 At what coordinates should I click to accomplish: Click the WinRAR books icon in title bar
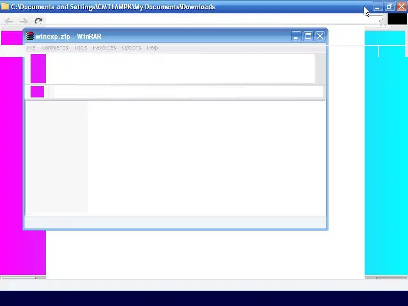click(x=30, y=36)
